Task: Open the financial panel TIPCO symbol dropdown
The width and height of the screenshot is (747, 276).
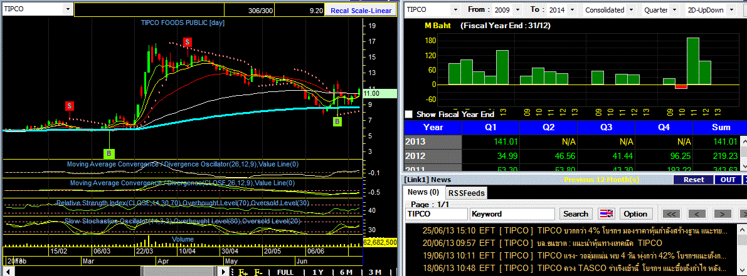Action: click(456, 9)
